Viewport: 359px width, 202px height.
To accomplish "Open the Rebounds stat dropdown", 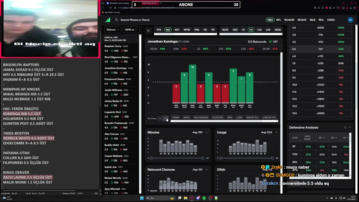I will (113, 30).
